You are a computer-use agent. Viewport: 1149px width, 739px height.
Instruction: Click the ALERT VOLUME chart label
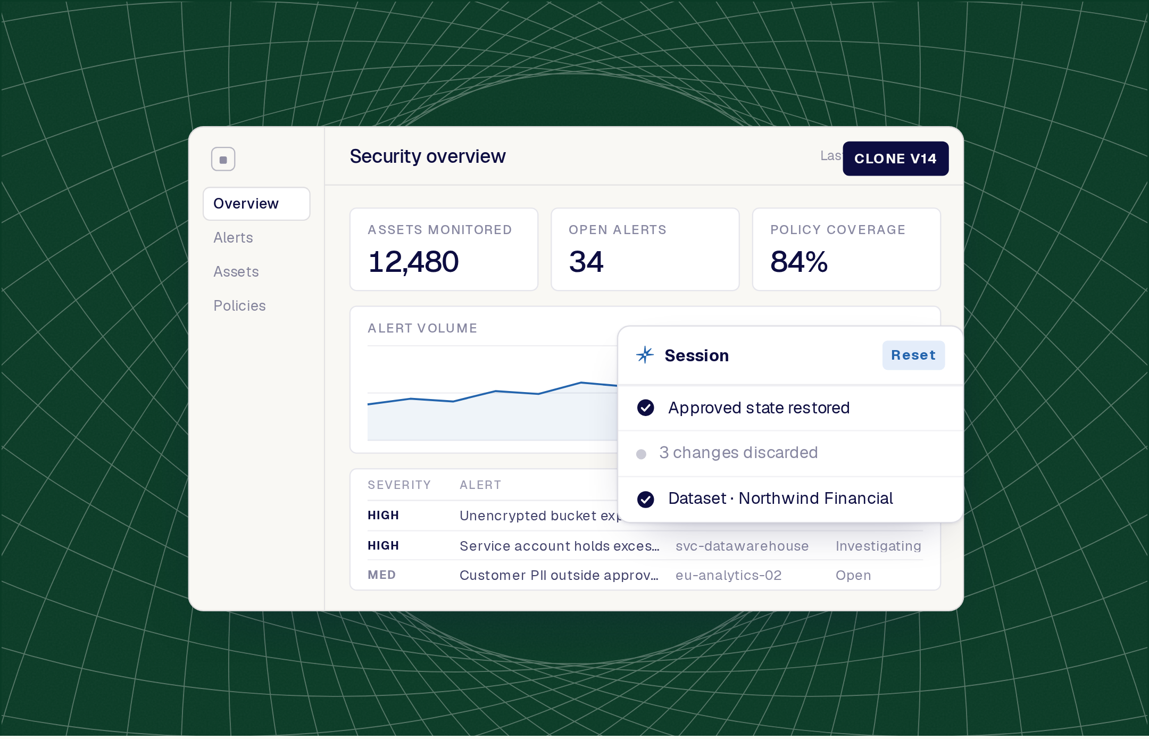click(422, 328)
